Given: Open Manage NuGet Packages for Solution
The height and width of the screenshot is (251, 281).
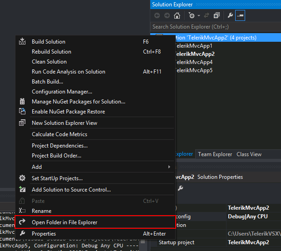Looking at the screenshot, I should [x=95, y=102].
